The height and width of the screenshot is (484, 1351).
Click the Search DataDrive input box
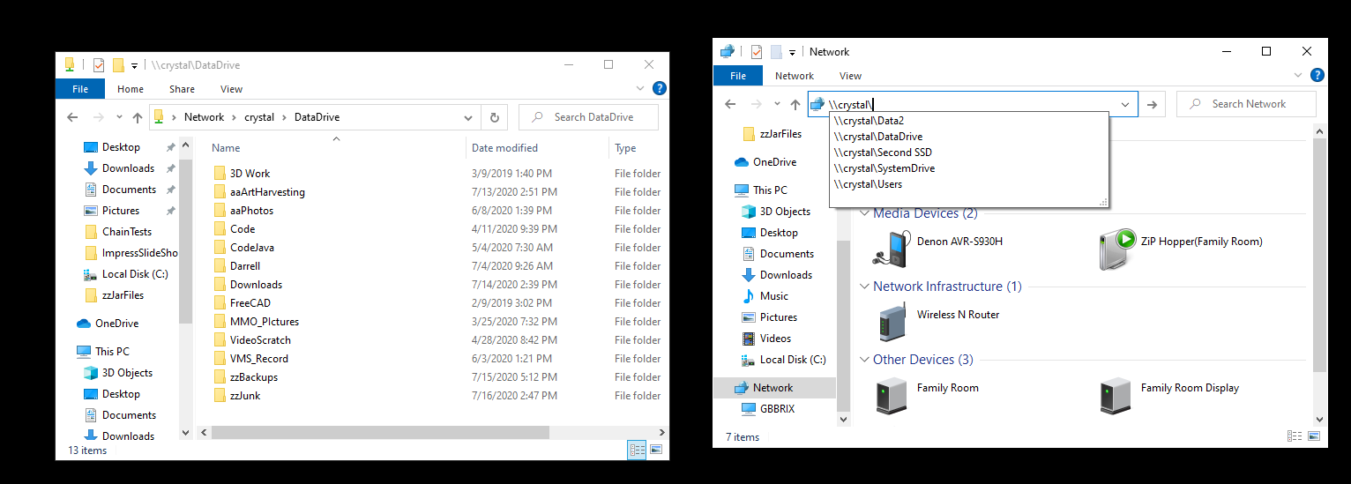(x=593, y=117)
